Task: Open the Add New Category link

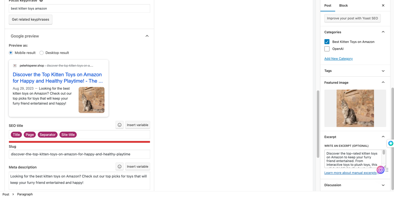Action: coord(338,59)
